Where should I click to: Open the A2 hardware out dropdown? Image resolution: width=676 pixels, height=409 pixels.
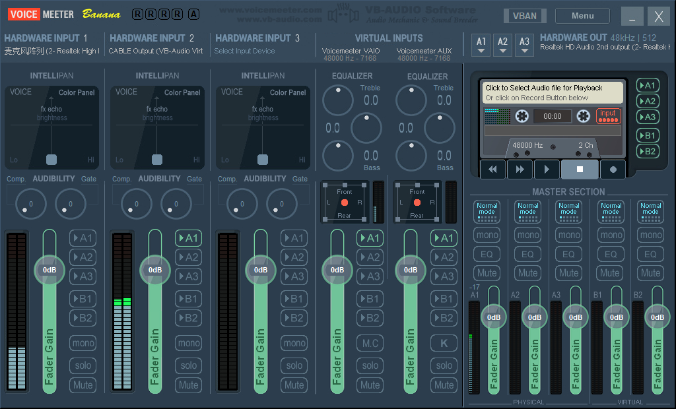[502, 46]
